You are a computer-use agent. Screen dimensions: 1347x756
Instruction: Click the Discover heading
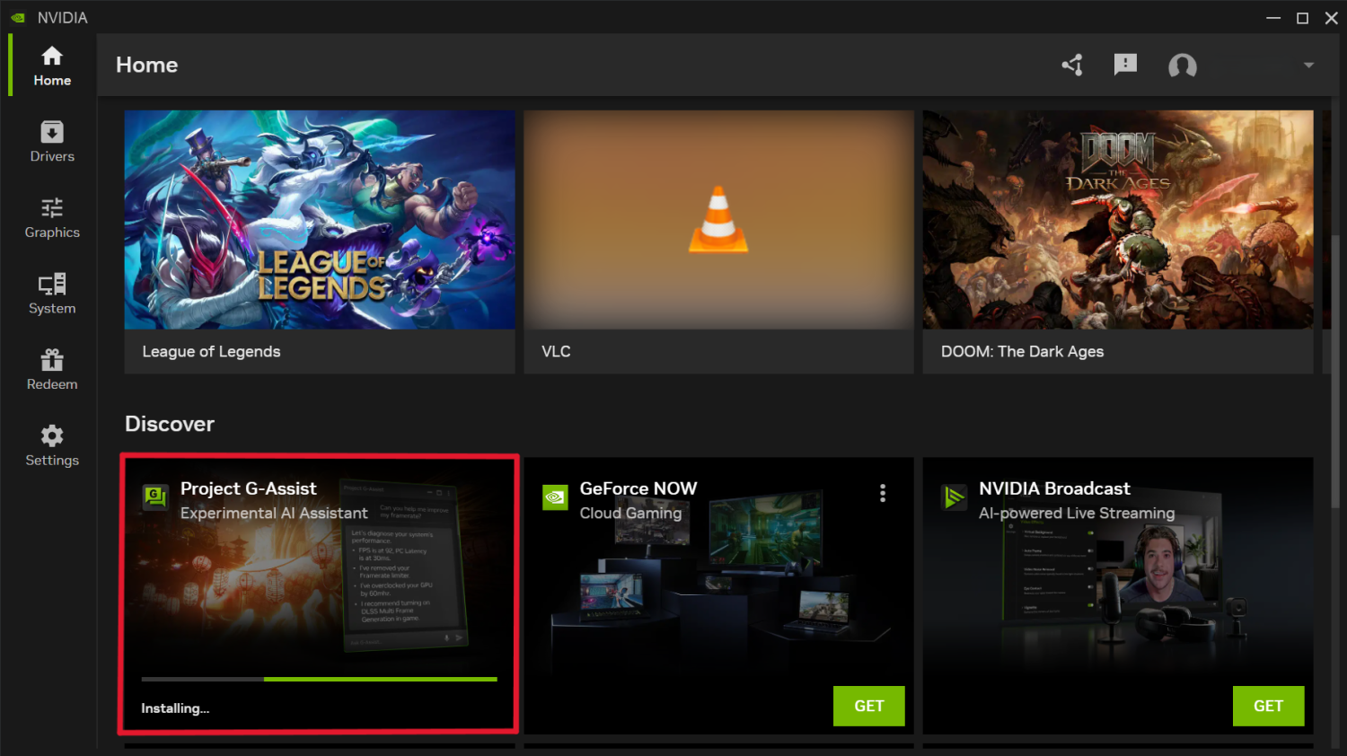pyautogui.click(x=170, y=424)
